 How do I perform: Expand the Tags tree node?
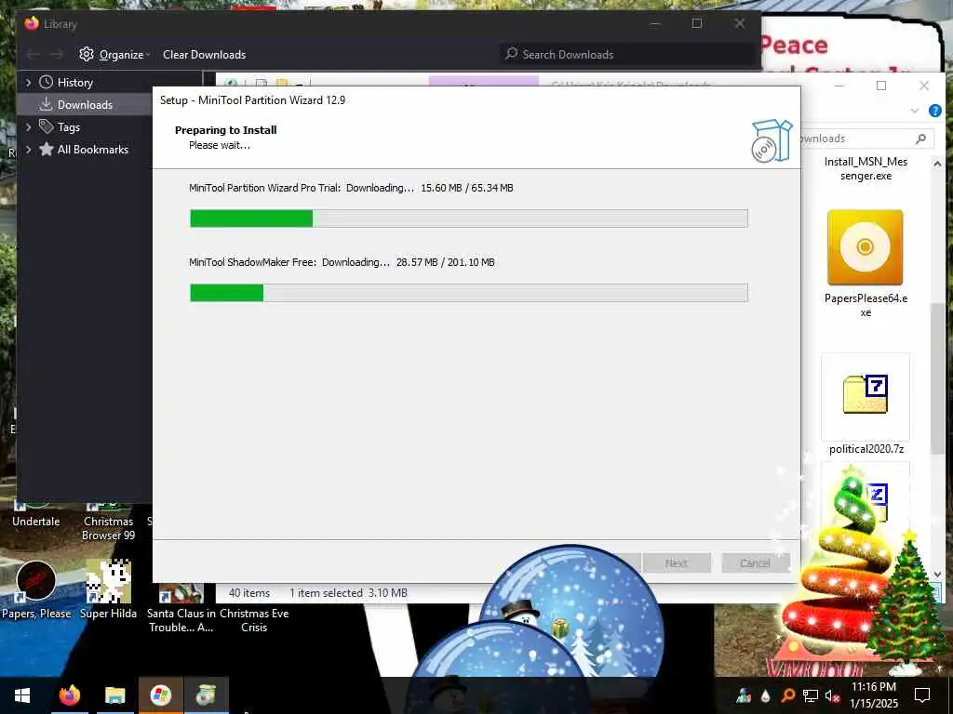click(28, 126)
